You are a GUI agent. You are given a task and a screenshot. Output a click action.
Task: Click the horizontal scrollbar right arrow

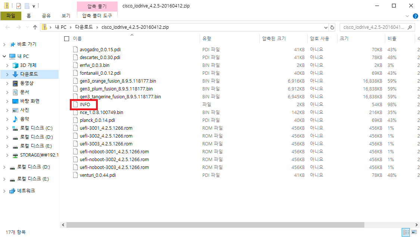tap(417, 225)
